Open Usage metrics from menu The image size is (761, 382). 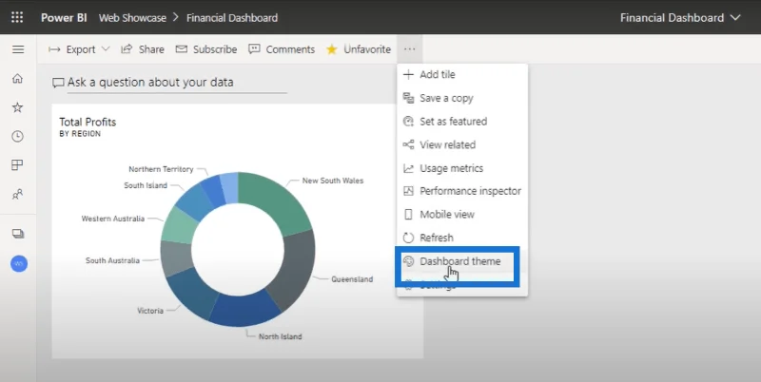(462, 168)
